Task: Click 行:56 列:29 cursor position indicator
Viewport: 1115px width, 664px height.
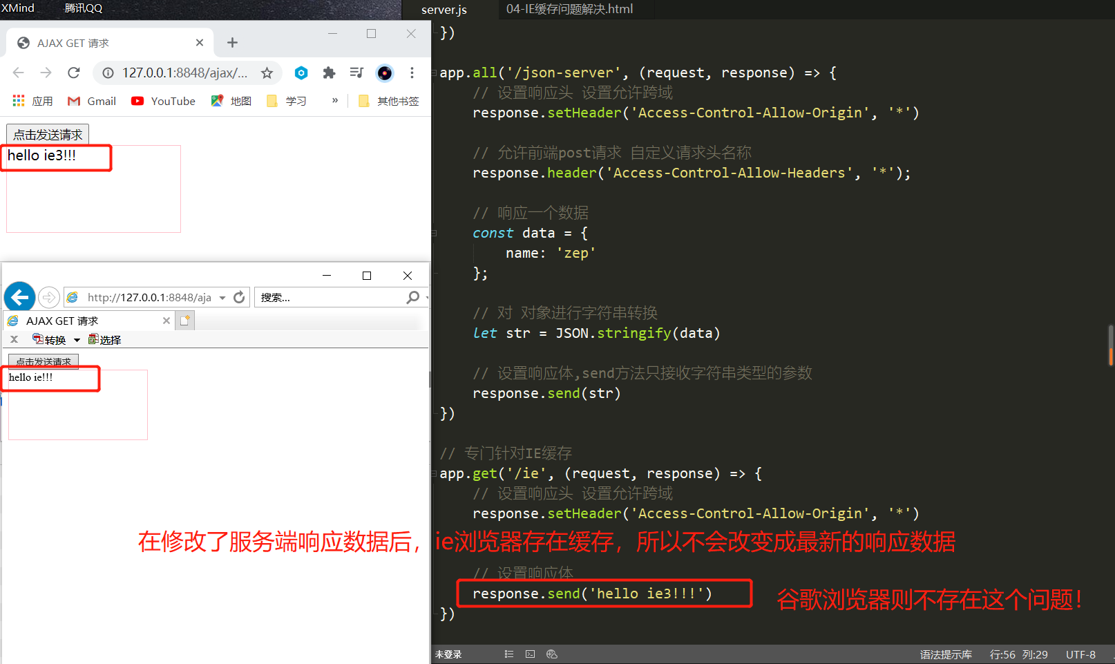Action: point(1018,654)
